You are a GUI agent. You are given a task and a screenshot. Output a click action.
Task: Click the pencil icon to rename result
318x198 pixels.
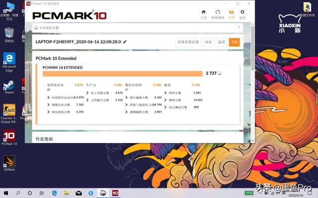pos(125,42)
